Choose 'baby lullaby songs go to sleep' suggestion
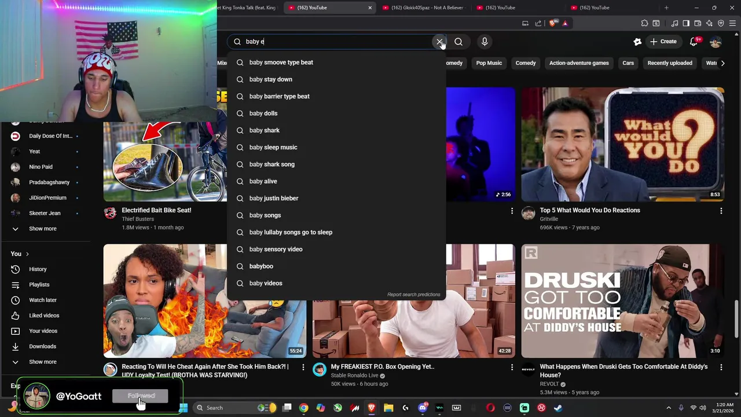The image size is (741, 417). tap(336, 232)
